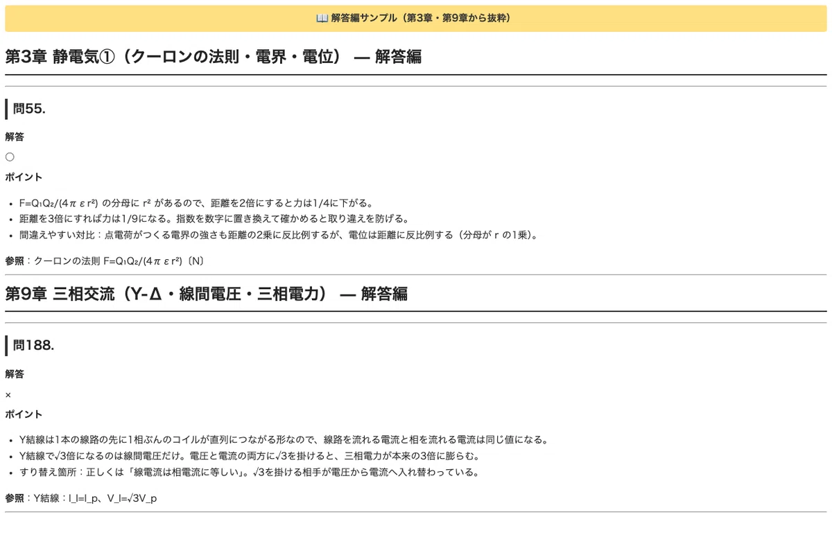Click the question label 問188.

pos(33,346)
